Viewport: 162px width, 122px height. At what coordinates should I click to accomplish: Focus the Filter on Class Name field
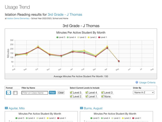(x=35, y=93)
